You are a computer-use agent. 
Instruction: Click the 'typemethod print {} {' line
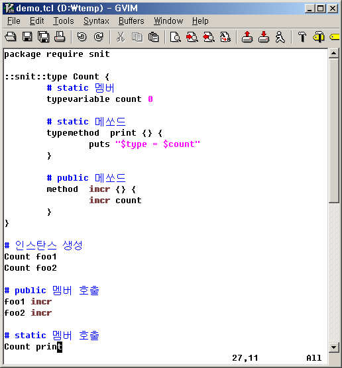(105, 133)
